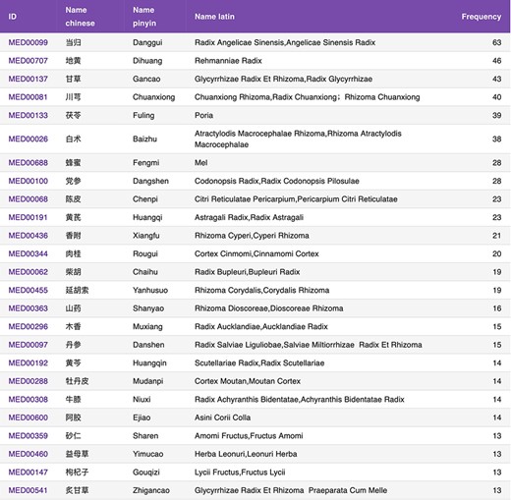
Task: Select the Gouqizi pinyin cell
Action: [x=146, y=472]
